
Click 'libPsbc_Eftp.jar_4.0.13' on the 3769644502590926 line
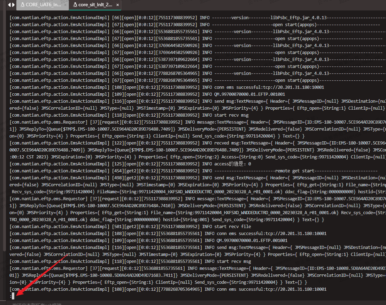301,46
